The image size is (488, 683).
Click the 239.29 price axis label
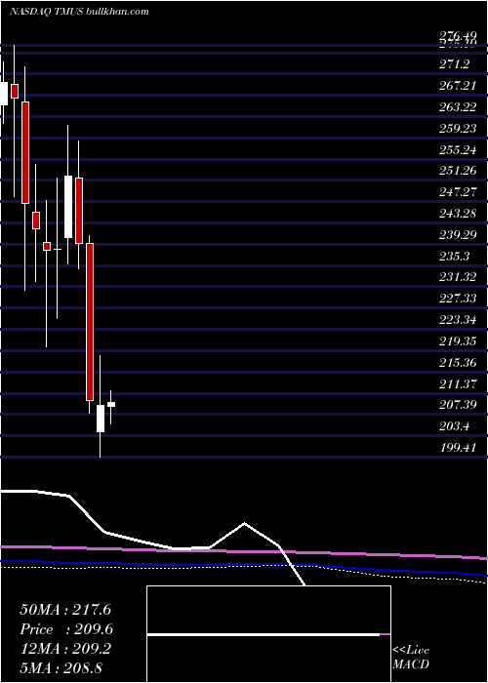458,235
